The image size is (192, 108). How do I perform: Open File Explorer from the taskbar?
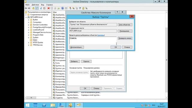(53, 105)
